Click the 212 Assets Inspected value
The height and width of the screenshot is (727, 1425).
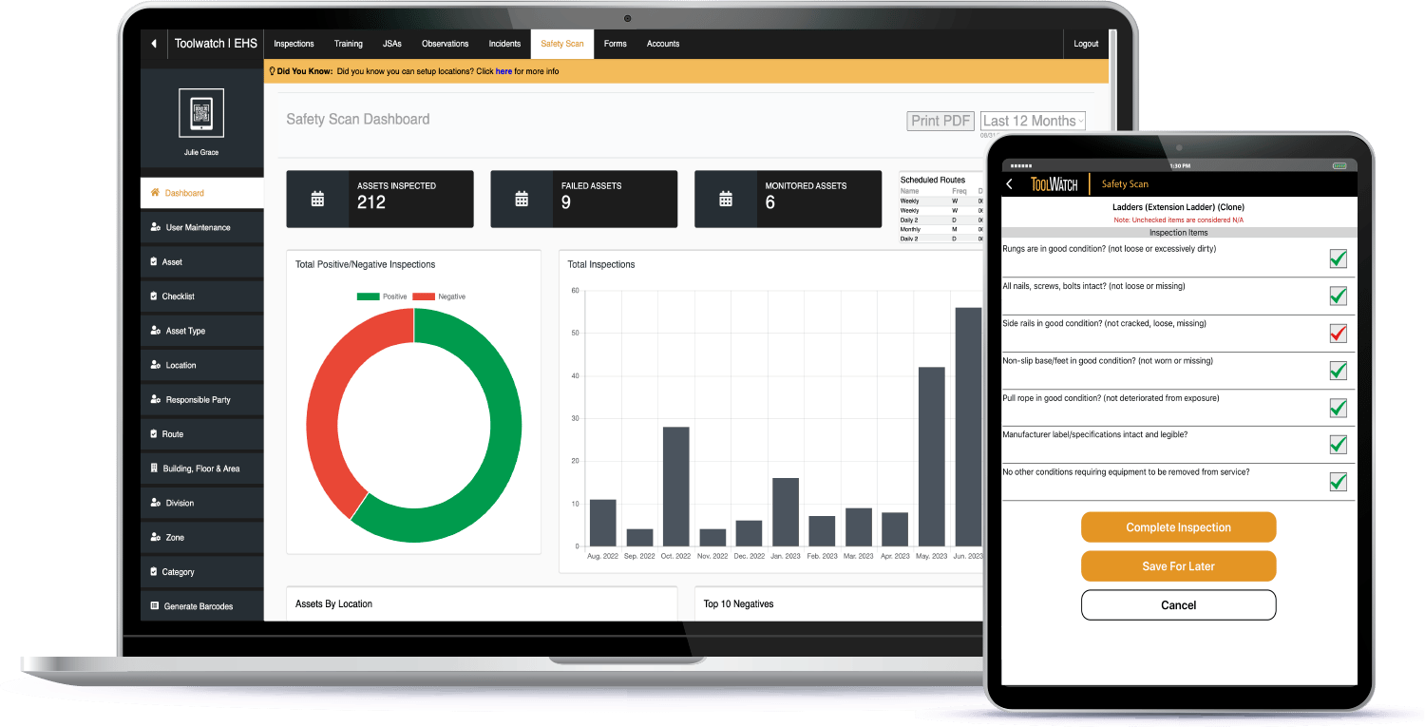pos(371,202)
